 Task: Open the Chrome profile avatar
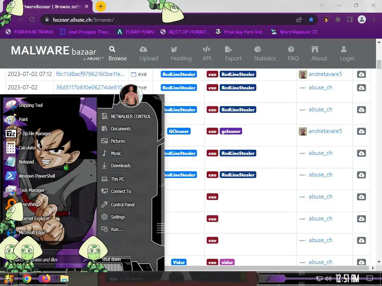362,19
